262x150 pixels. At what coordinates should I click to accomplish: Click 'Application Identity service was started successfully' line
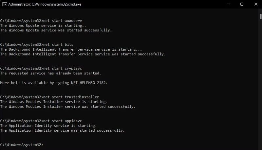(63, 130)
